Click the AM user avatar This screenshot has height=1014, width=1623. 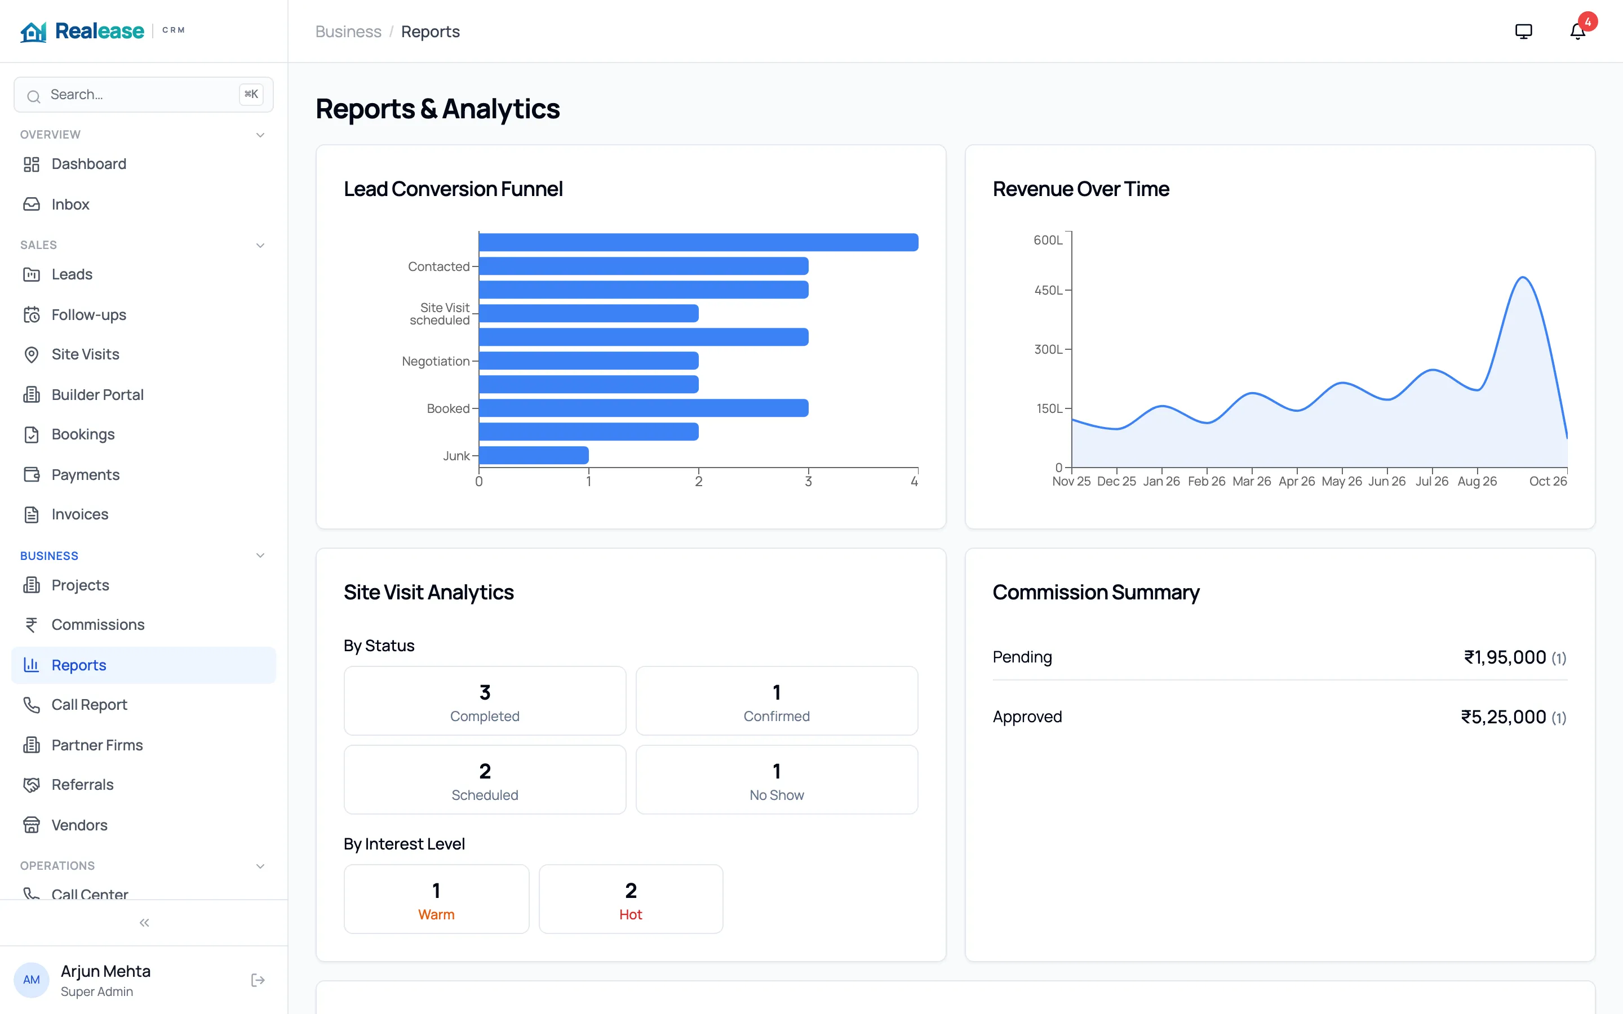click(32, 980)
